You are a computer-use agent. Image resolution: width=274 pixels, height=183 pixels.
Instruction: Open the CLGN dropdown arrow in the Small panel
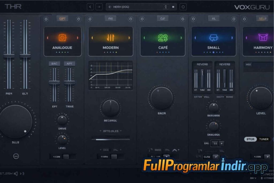tap(215, 157)
